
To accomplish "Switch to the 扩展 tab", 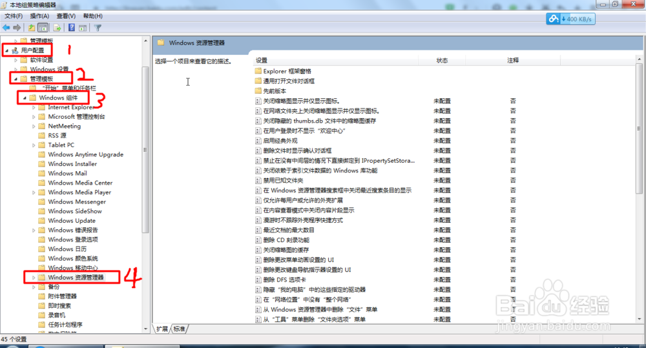I will (162, 329).
